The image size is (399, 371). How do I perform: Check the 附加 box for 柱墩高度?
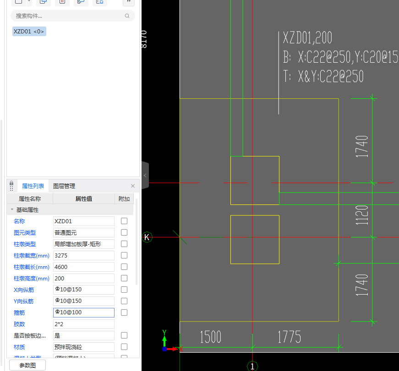(124, 278)
